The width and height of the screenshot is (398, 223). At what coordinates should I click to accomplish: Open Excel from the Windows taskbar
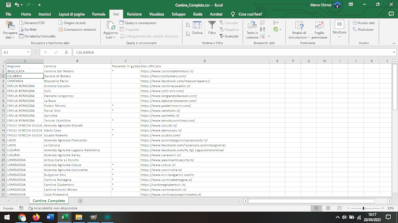(x=64, y=217)
